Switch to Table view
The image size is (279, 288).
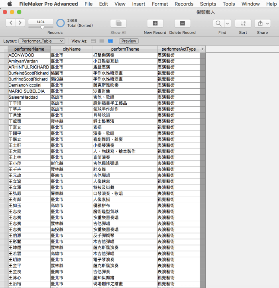point(110,41)
